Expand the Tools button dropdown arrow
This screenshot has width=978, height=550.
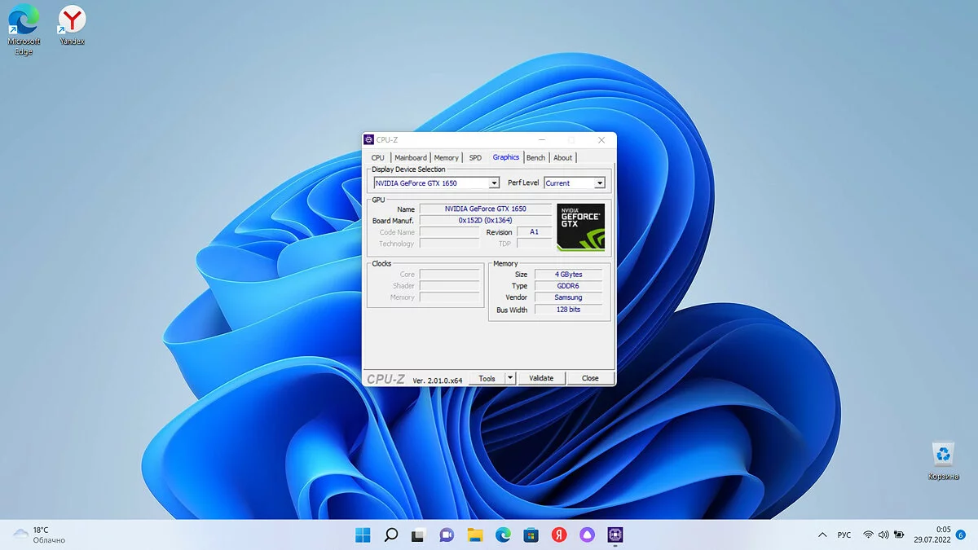510,378
